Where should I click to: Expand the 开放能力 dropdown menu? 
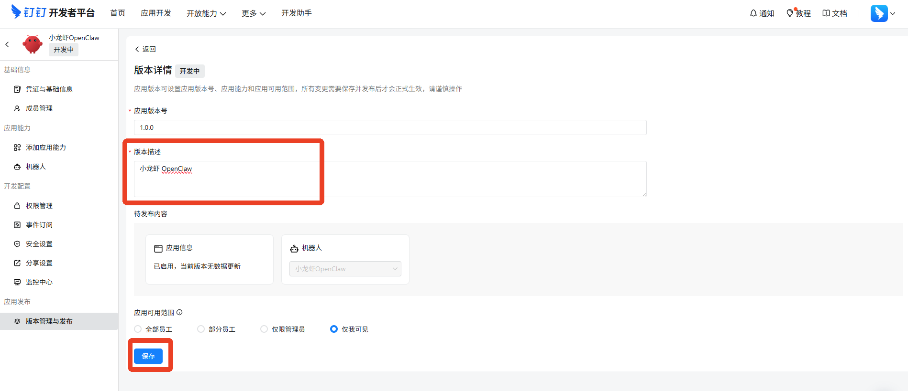(206, 13)
